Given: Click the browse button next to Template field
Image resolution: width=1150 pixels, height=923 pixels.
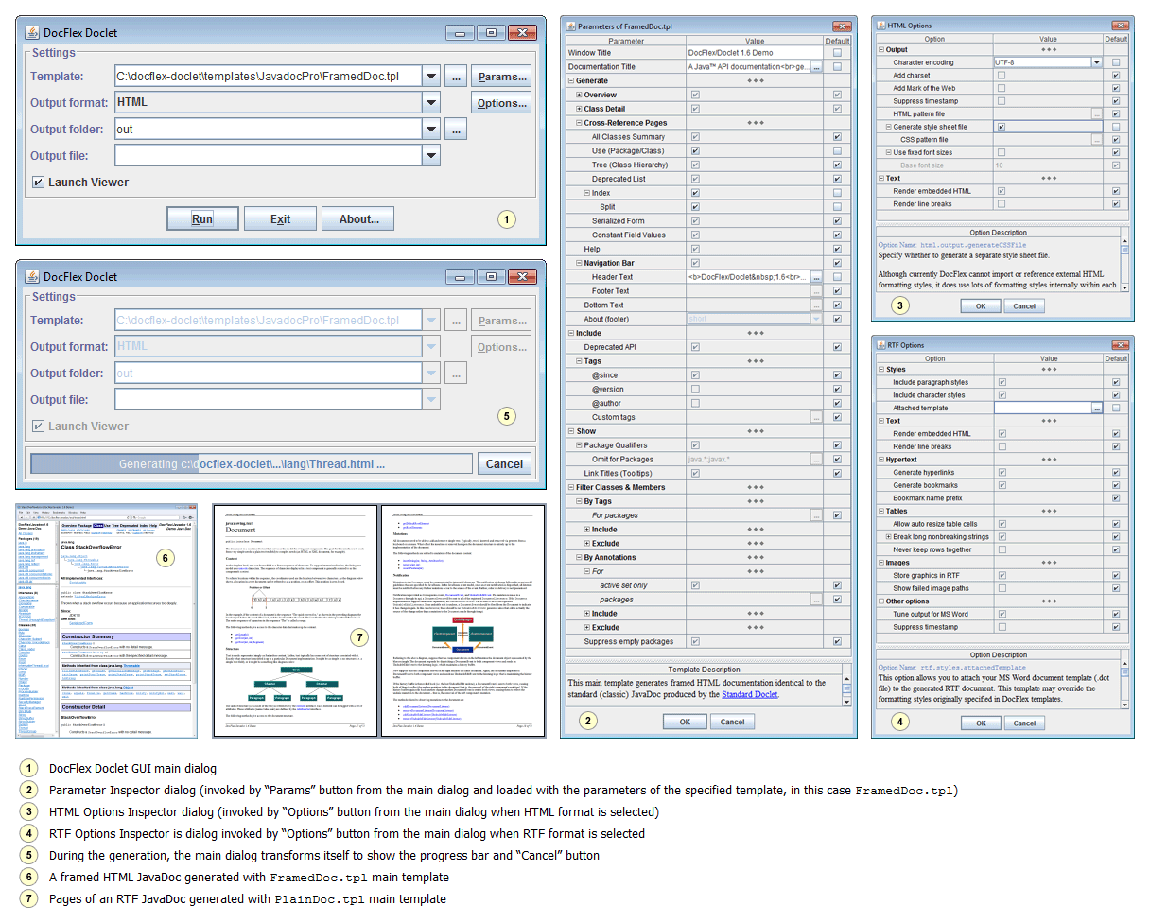Looking at the screenshot, I should (456, 77).
